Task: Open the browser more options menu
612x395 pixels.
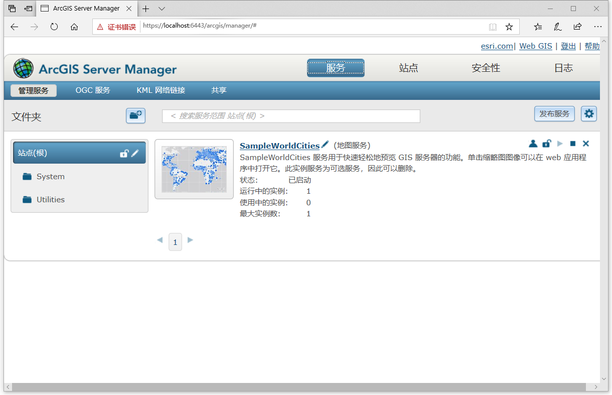Action: (597, 27)
